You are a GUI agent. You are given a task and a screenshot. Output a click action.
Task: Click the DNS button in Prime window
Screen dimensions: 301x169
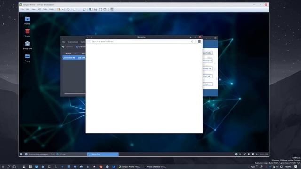pos(207,76)
